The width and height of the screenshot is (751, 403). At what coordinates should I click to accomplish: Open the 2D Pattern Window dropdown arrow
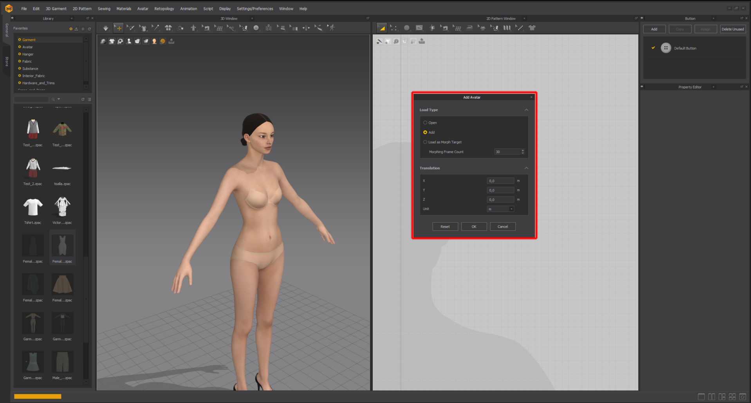click(524, 18)
